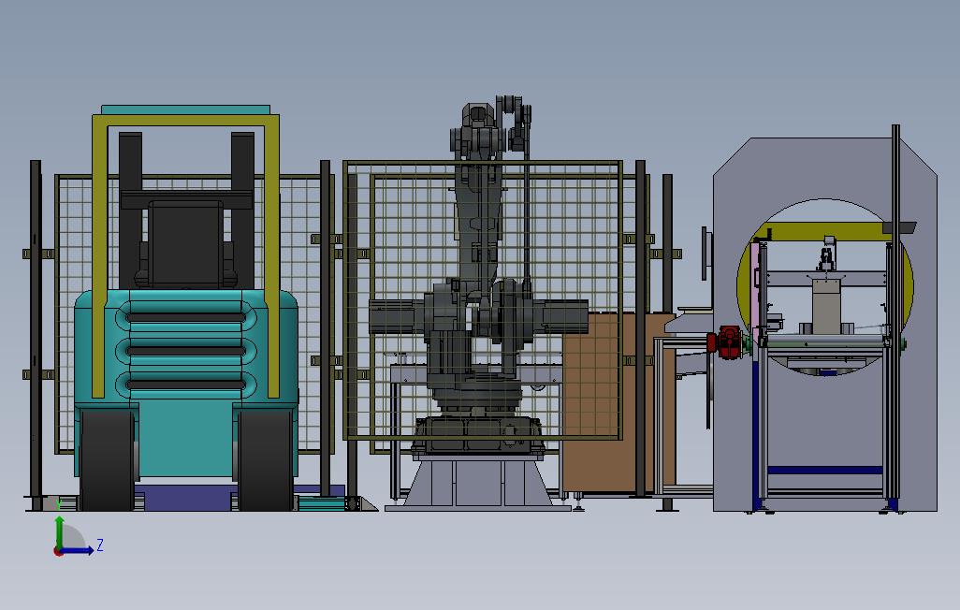Click the green Y axis of the orientation triad
The height and width of the screenshot is (610, 960).
[59, 533]
